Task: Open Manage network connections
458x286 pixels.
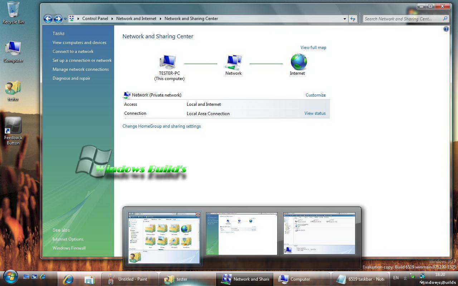Action: (81, 69)
